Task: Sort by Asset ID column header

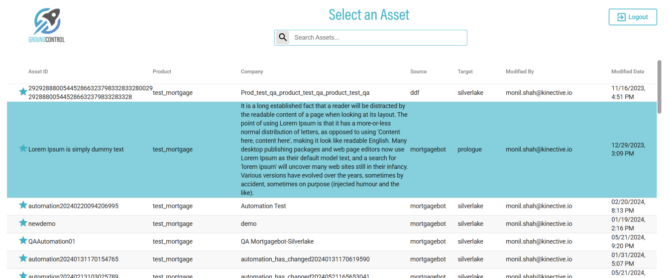Action: 38,71
